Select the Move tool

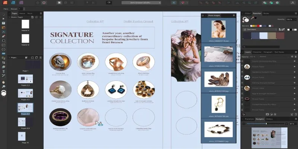(3, 15)
